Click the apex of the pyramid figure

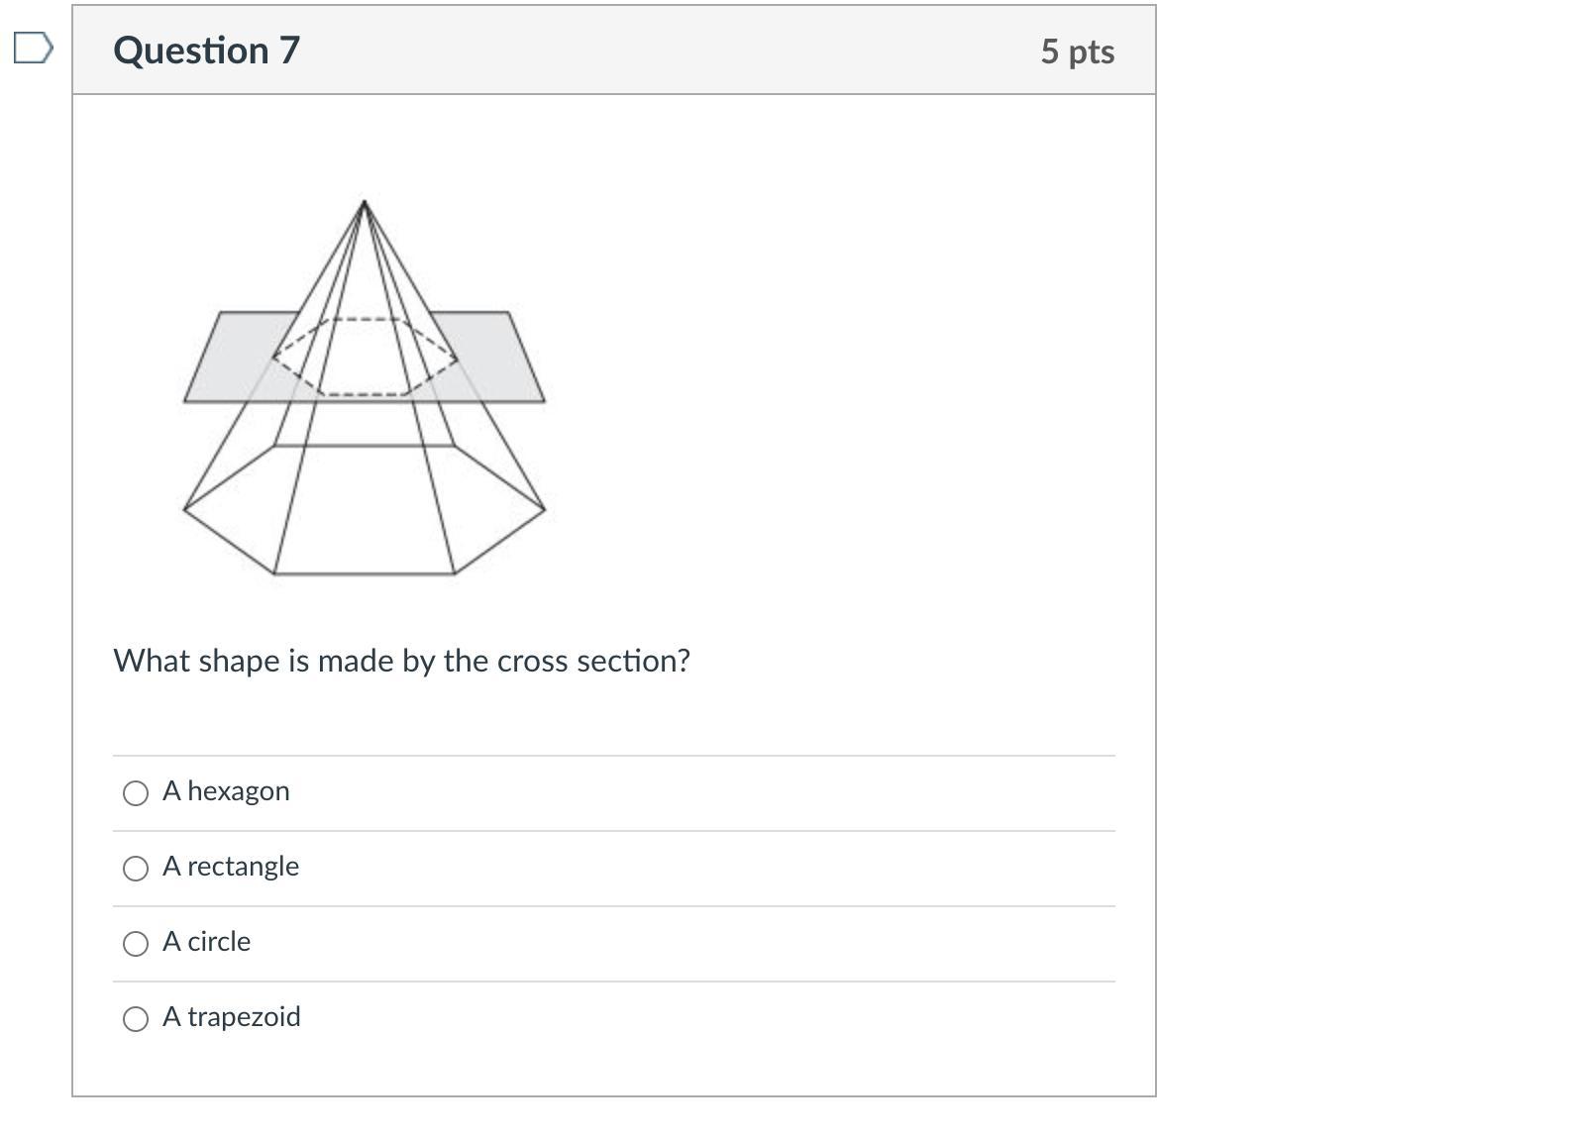pos(364,203)
